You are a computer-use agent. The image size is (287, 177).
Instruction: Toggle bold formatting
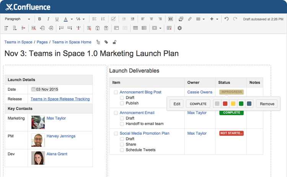pyautogui.click(x=39, y=19)
